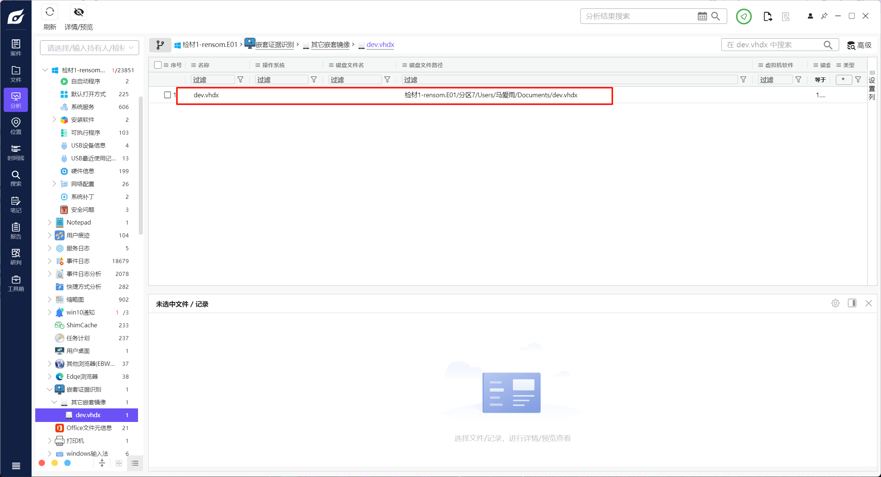Click the 高级 advanced search button
The height and width of the screenshot is (477, 881).
click(x=859, y=45)
